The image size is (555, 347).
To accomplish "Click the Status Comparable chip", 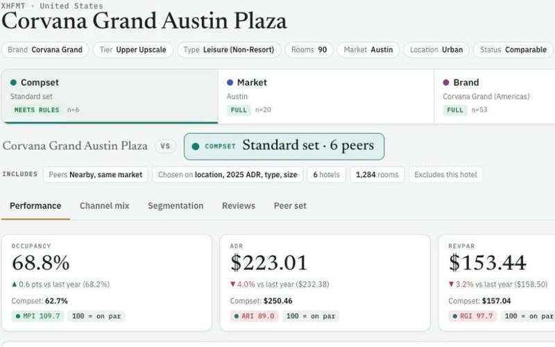I will pyautogui.click(x=513, y=49).
